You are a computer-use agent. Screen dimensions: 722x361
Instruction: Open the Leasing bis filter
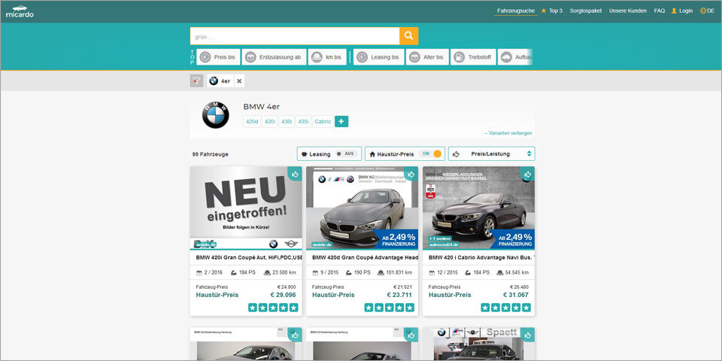tap(378, 57)
